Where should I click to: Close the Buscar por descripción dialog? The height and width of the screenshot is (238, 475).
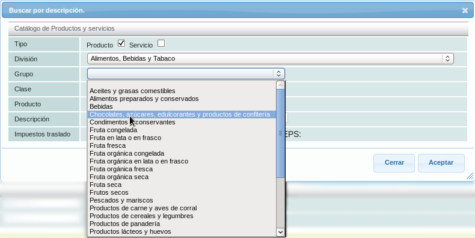[465, 11]
